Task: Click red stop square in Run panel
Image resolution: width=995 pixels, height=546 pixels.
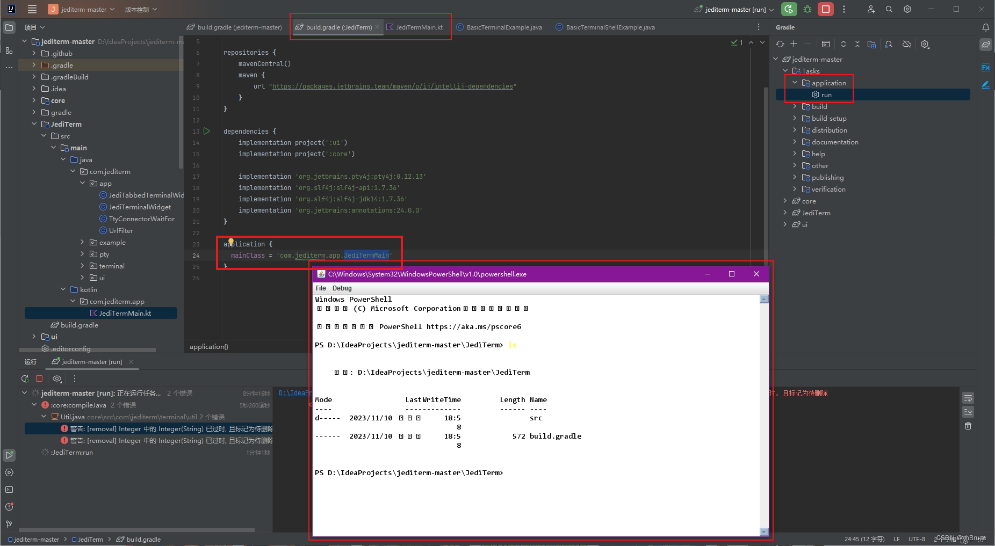Action: pyautogui.click(x=39, y=378)
